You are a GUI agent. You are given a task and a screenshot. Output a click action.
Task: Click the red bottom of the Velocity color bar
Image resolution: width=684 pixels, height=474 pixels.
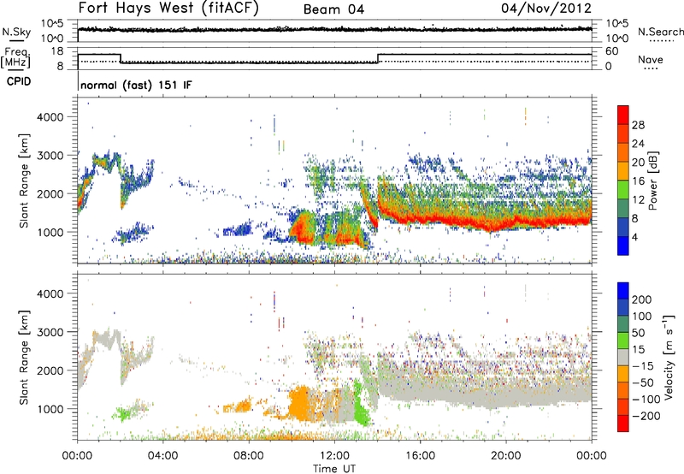(623, 424)
